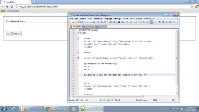Bookmark the page with the star icon
Viewport: 199px width, 112px height.
click(x=192, y=7)
